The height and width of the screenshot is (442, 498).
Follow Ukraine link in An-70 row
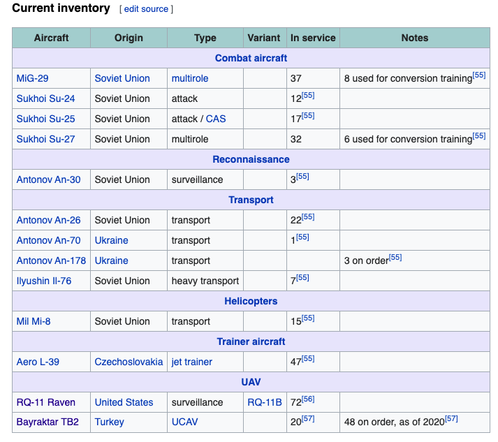pyautogui.click(x=112, y=241)
